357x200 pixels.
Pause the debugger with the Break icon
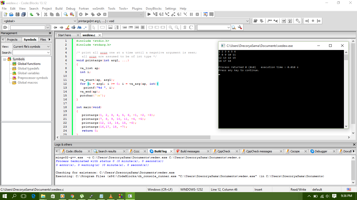pos(191,14)
